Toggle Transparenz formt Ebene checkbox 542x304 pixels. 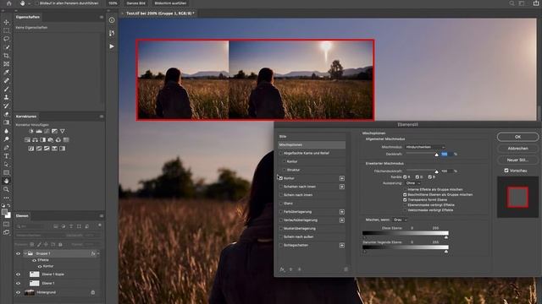tap(405, 199)
